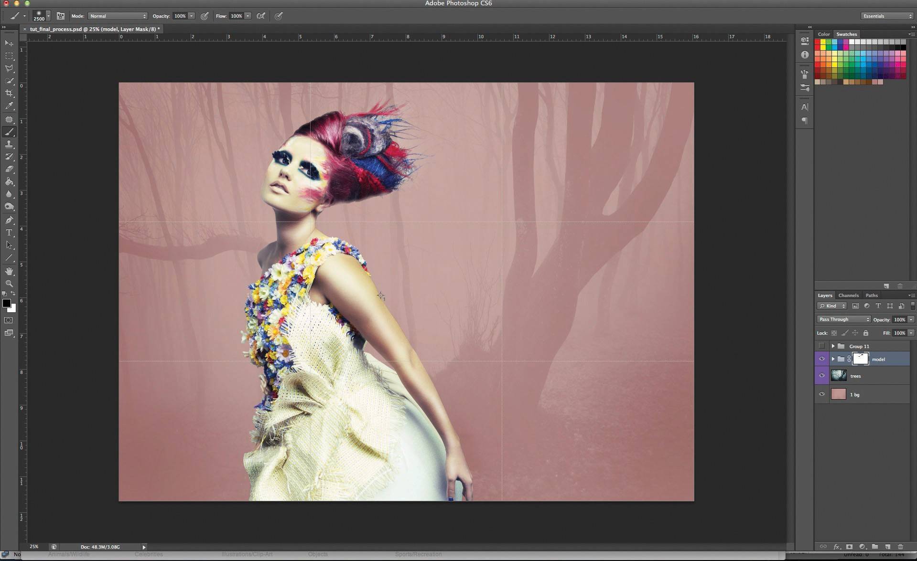
Task: Open the Layers panel flyout menu
Action: tap(911, 296)
